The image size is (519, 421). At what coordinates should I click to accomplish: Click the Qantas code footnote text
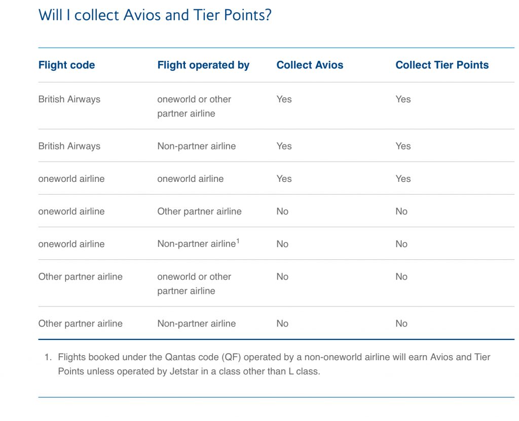tap(274, 364)
